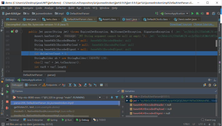Hide the debug tool window

(215, 80)
